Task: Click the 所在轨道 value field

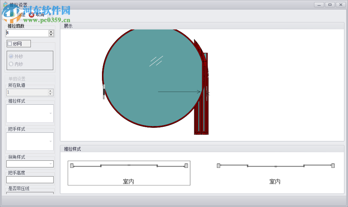Action: click(x=27, y=92)
